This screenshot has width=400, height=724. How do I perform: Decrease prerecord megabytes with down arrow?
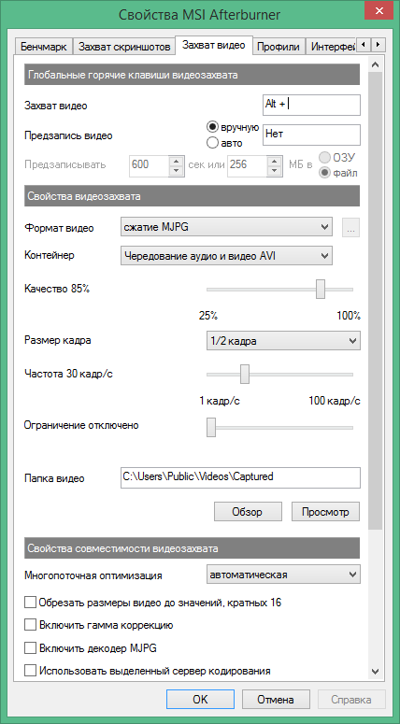tap(275, 170)
